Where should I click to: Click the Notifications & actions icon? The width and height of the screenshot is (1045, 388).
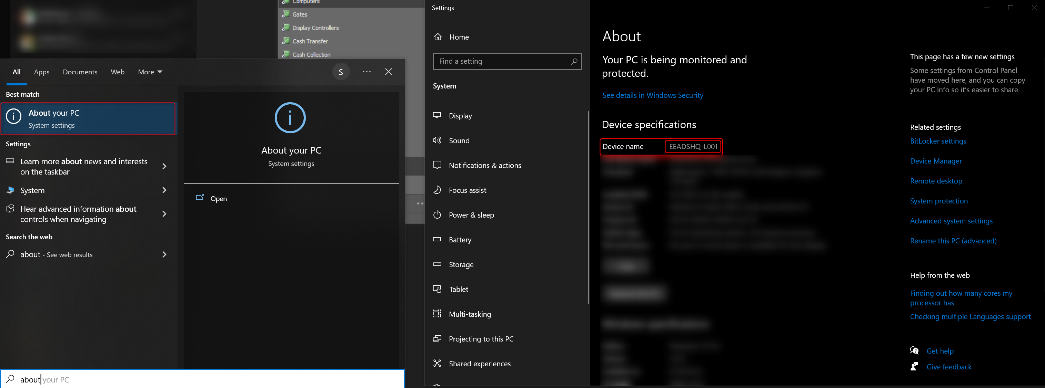pos(437,165)
